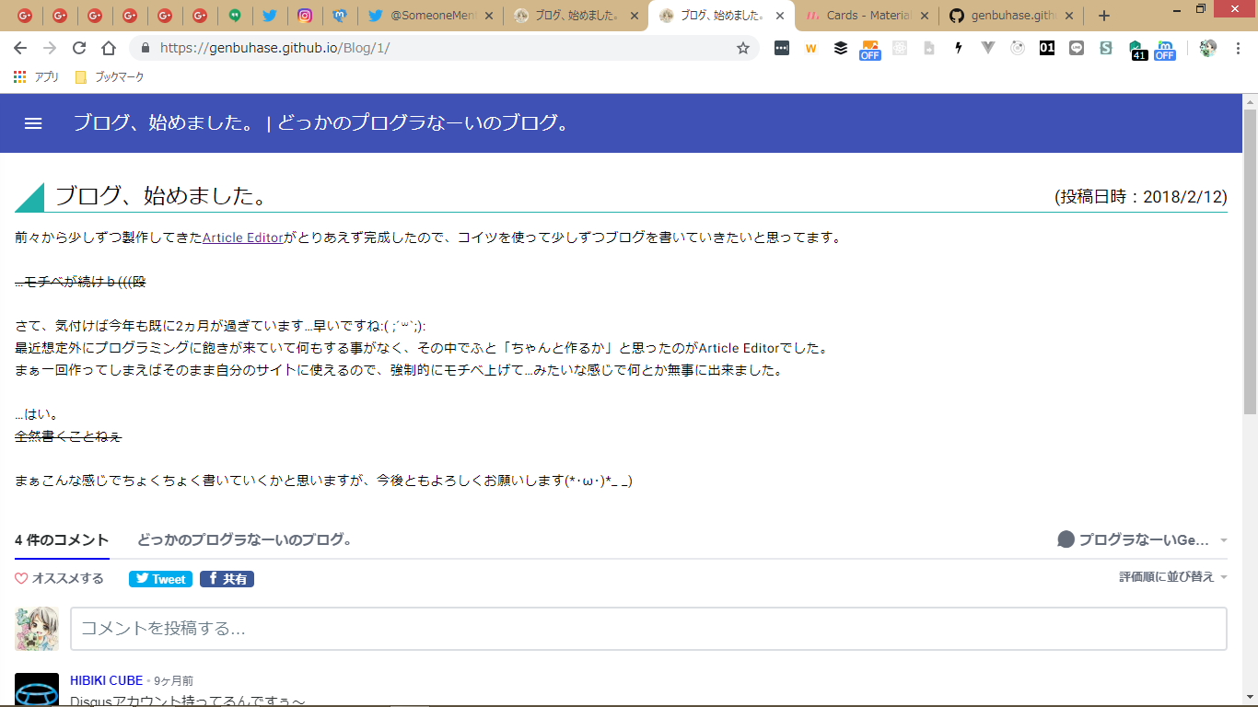
Task: Open the hamburger navigation menu
Action: click(x=33, y=123)
